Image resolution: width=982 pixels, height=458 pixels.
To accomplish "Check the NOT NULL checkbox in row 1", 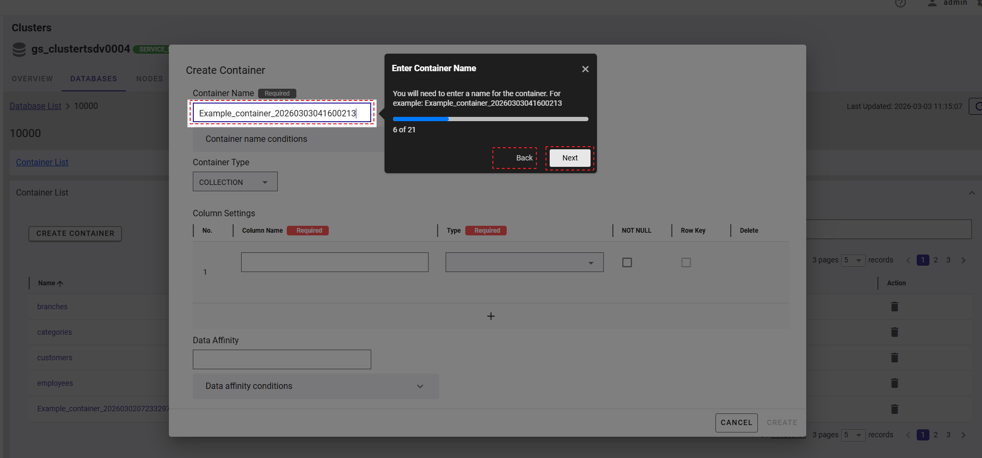I will [x=627, y=262].
